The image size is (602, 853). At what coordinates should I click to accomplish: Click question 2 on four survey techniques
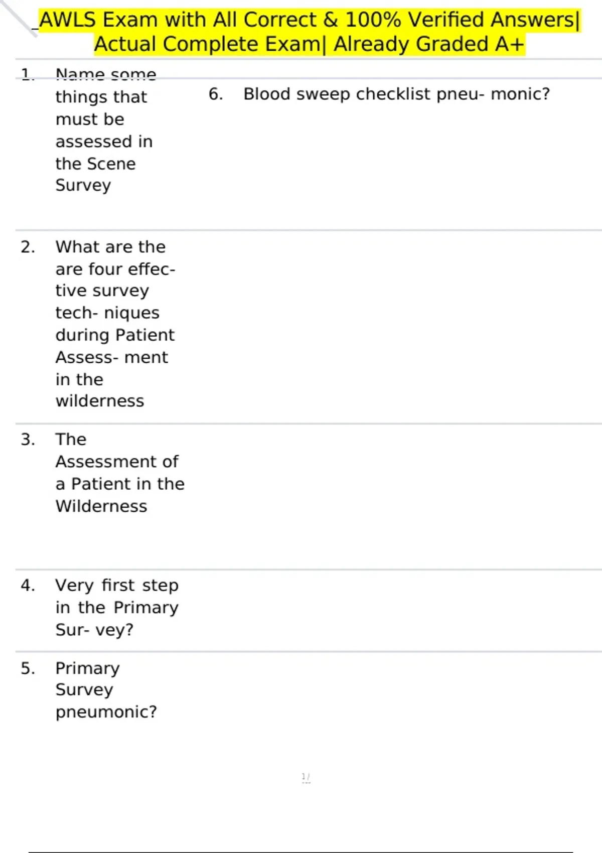(115, 324)
